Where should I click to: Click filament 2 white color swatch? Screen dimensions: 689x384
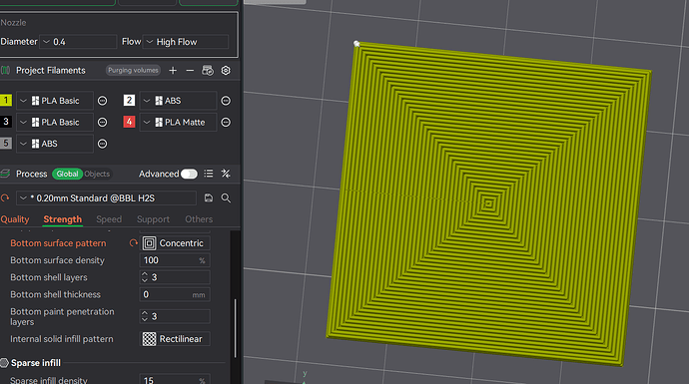[129, 101]
